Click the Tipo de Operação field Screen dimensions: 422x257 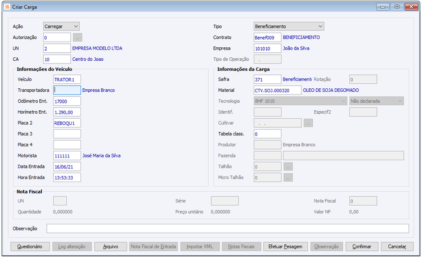coord(267,59)
